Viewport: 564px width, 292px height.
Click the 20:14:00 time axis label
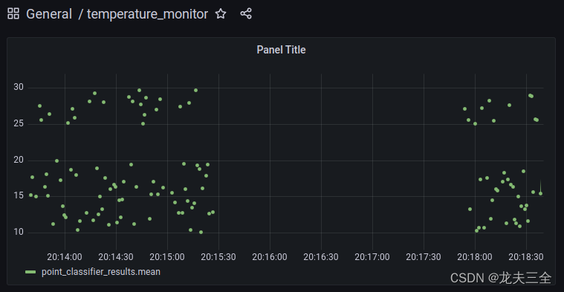coord(65,257)
